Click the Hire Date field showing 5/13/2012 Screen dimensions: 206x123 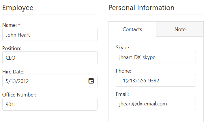coord(43,81)
